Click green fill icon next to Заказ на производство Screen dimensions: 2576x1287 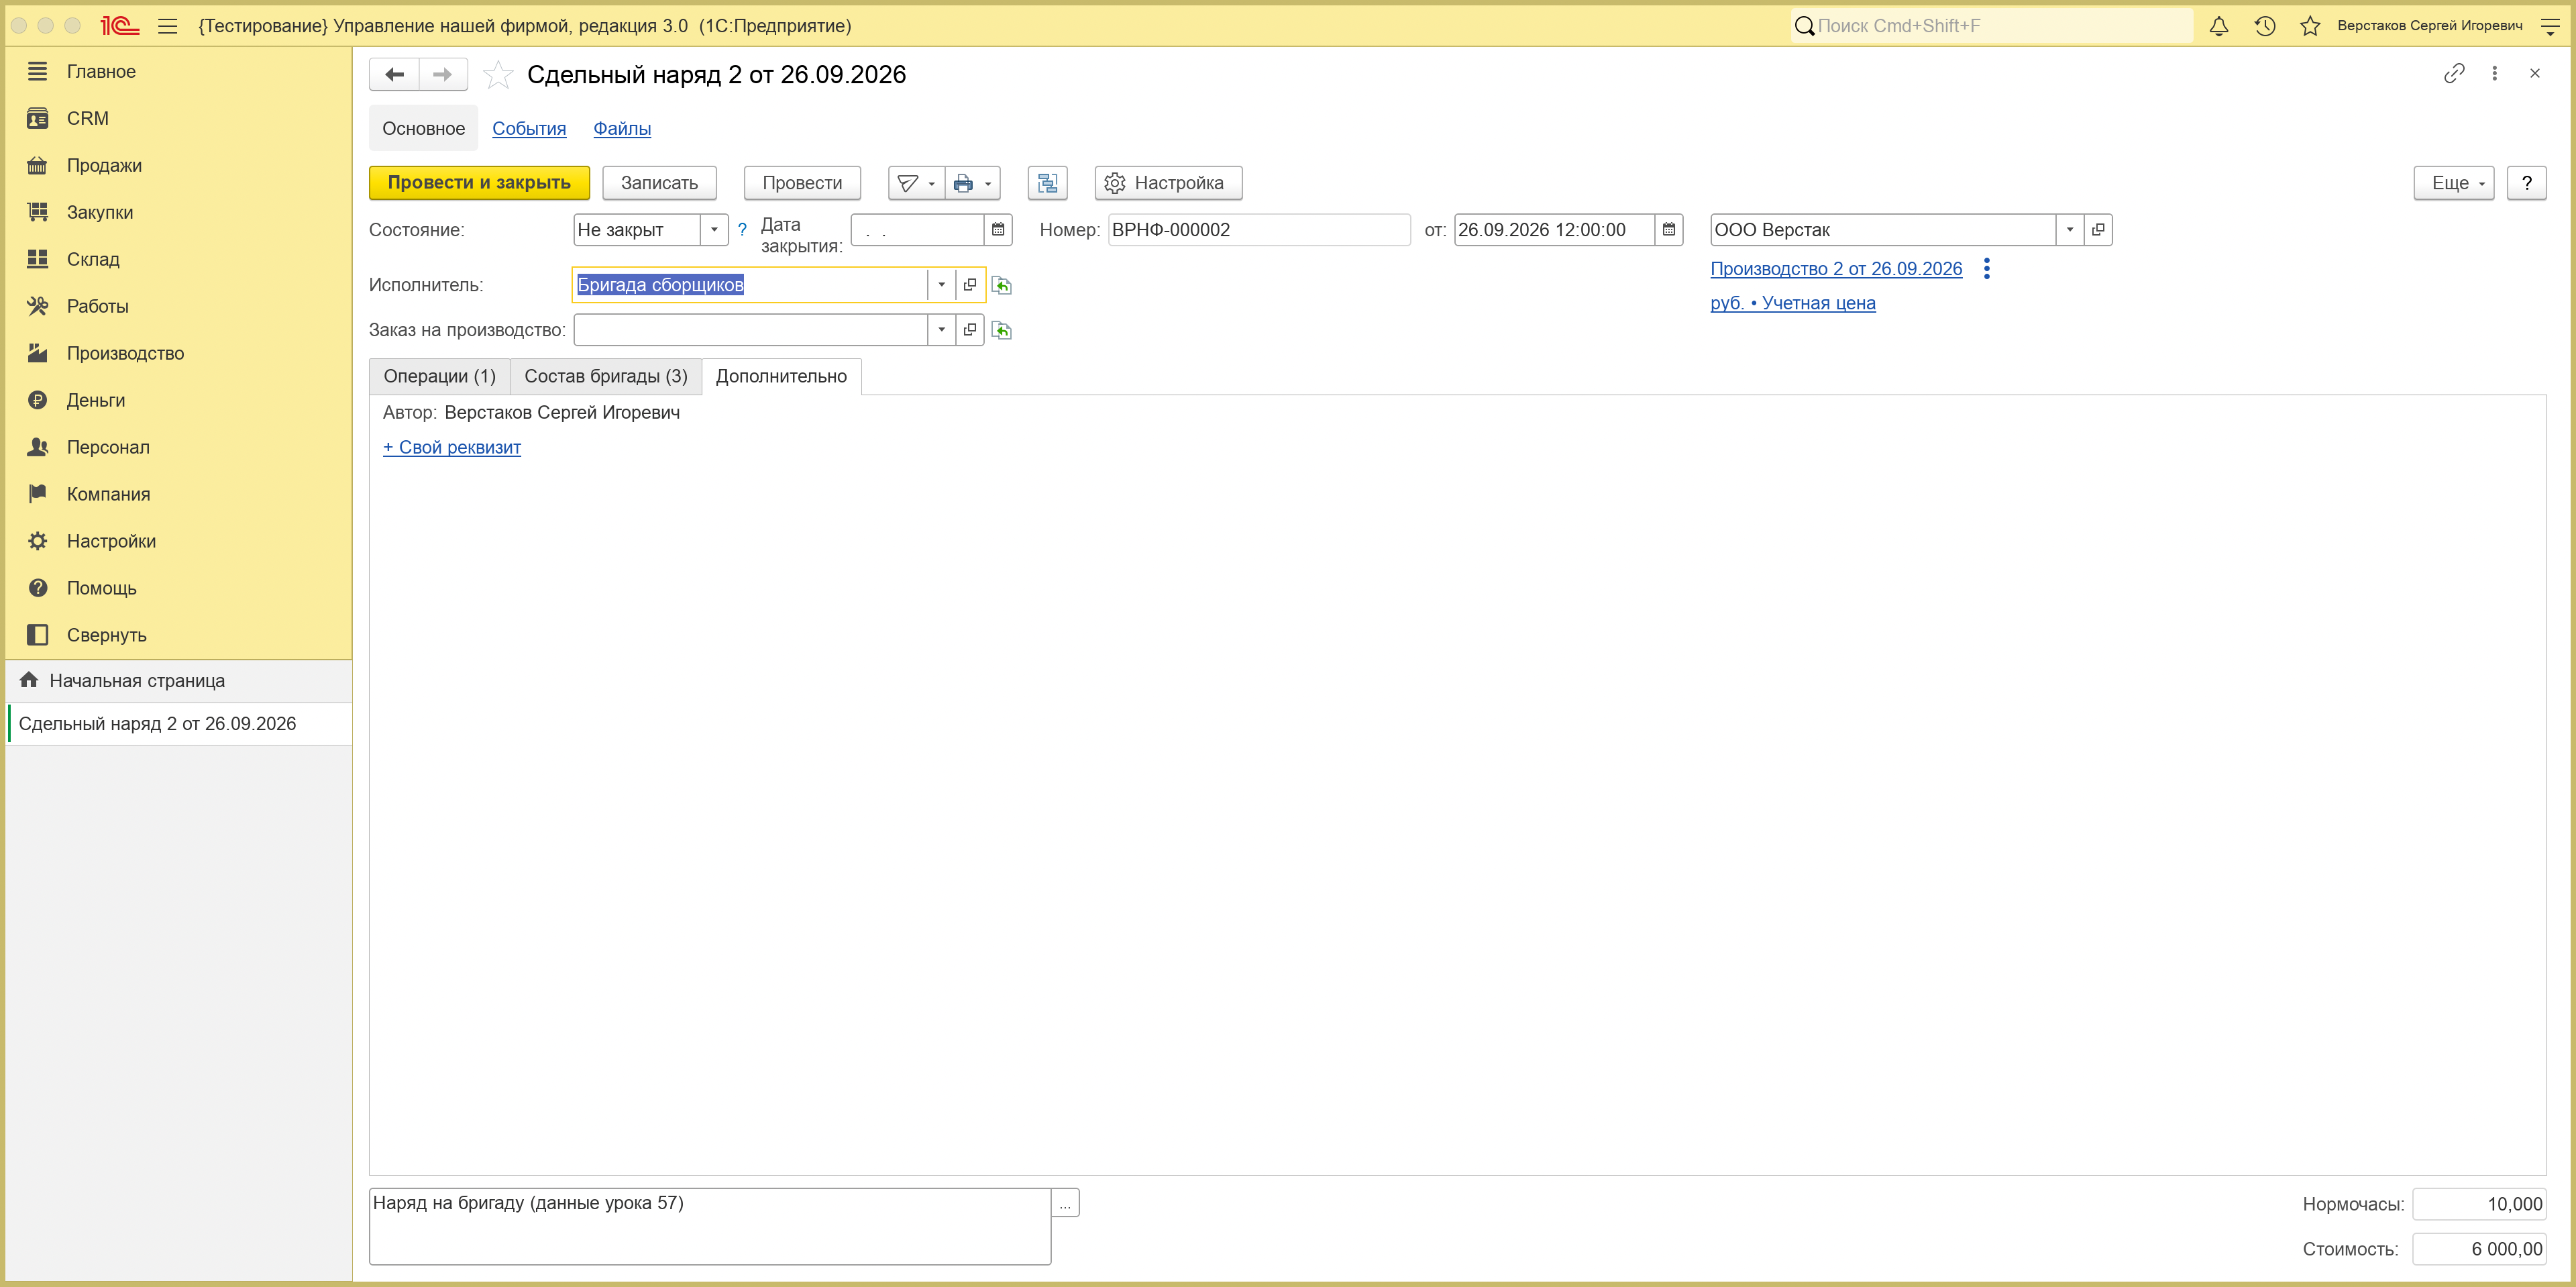(x=1001, y=331)
